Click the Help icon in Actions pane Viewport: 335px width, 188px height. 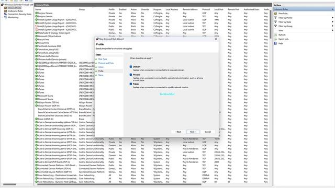coord(276,43)
